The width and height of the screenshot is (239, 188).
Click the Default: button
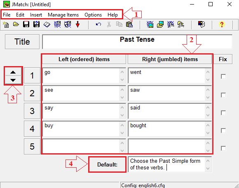pyautogui.click(x=107, y=164)
